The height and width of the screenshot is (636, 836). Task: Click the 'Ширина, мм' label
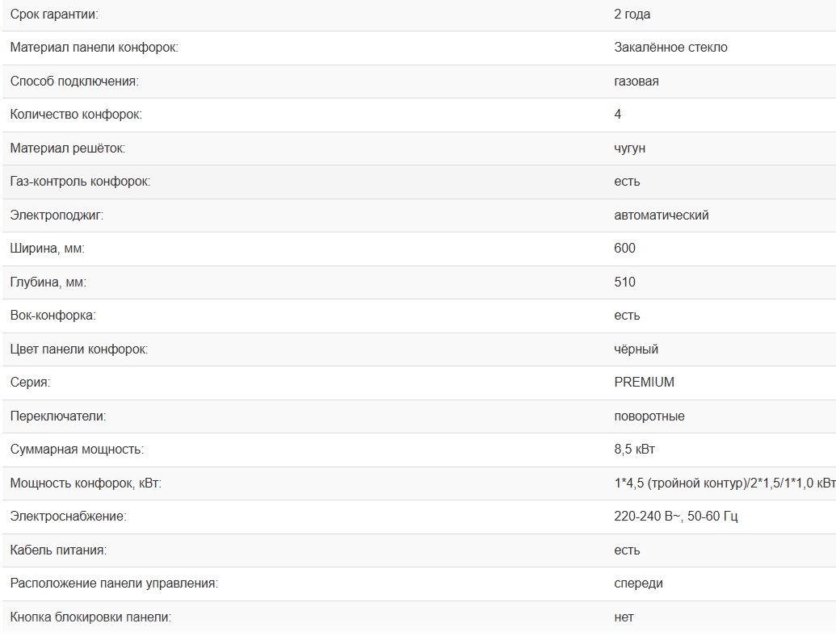coord(47,249)
